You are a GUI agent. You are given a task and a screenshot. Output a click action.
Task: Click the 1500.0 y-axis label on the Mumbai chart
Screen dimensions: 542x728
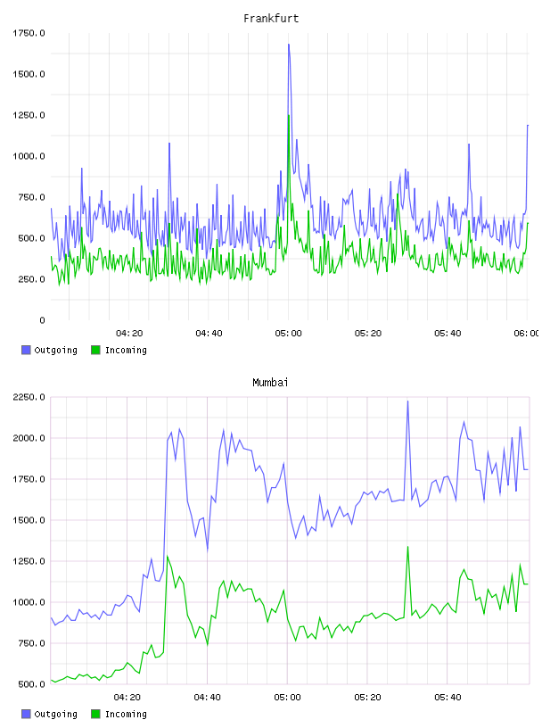[29, 520]
